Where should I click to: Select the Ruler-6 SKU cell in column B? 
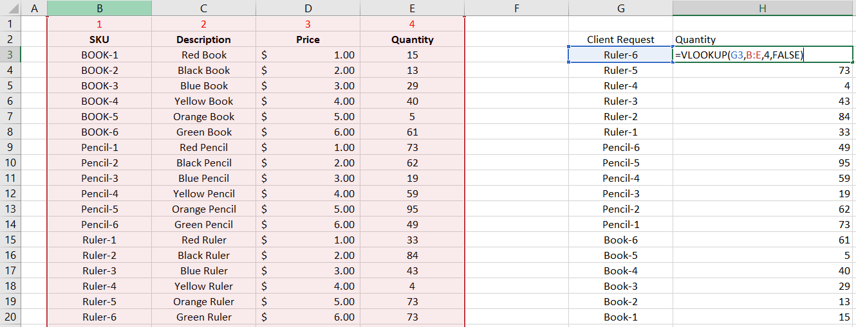(x=100, y=317)
